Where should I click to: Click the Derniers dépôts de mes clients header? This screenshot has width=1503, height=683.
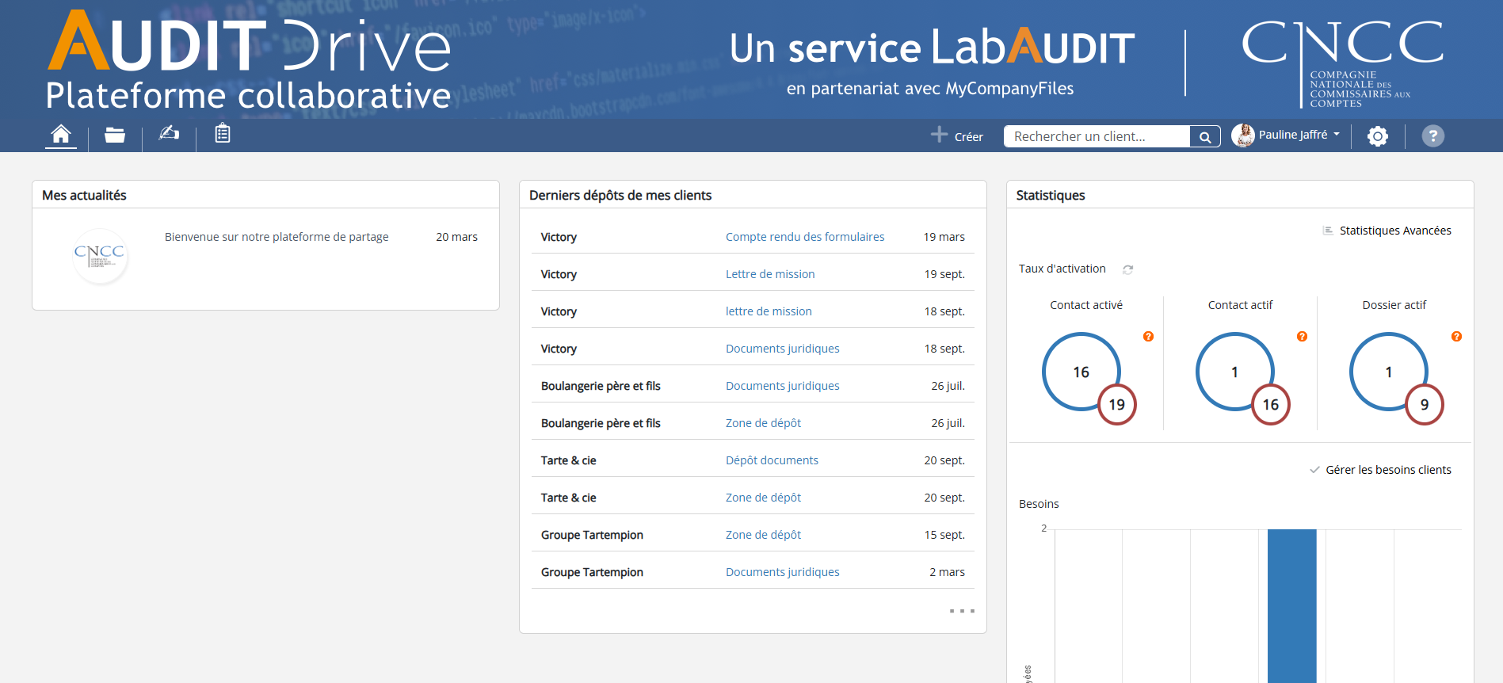[x=753, y=195]
